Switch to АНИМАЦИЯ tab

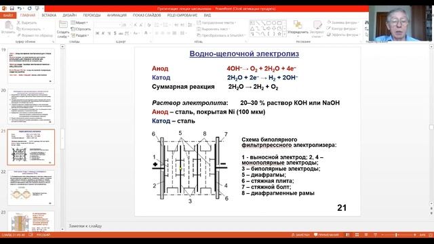[x=117, y=16]
